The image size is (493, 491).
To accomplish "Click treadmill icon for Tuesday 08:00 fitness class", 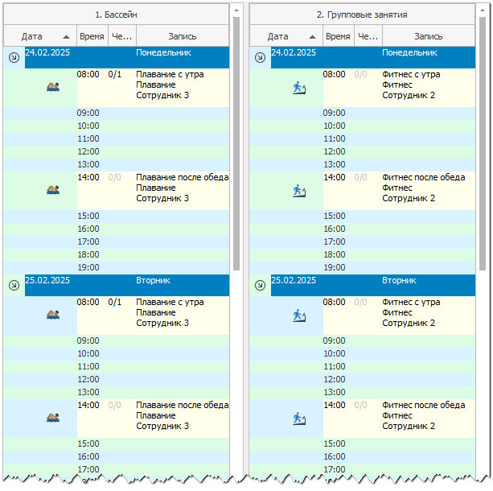I will click(298, 316).
